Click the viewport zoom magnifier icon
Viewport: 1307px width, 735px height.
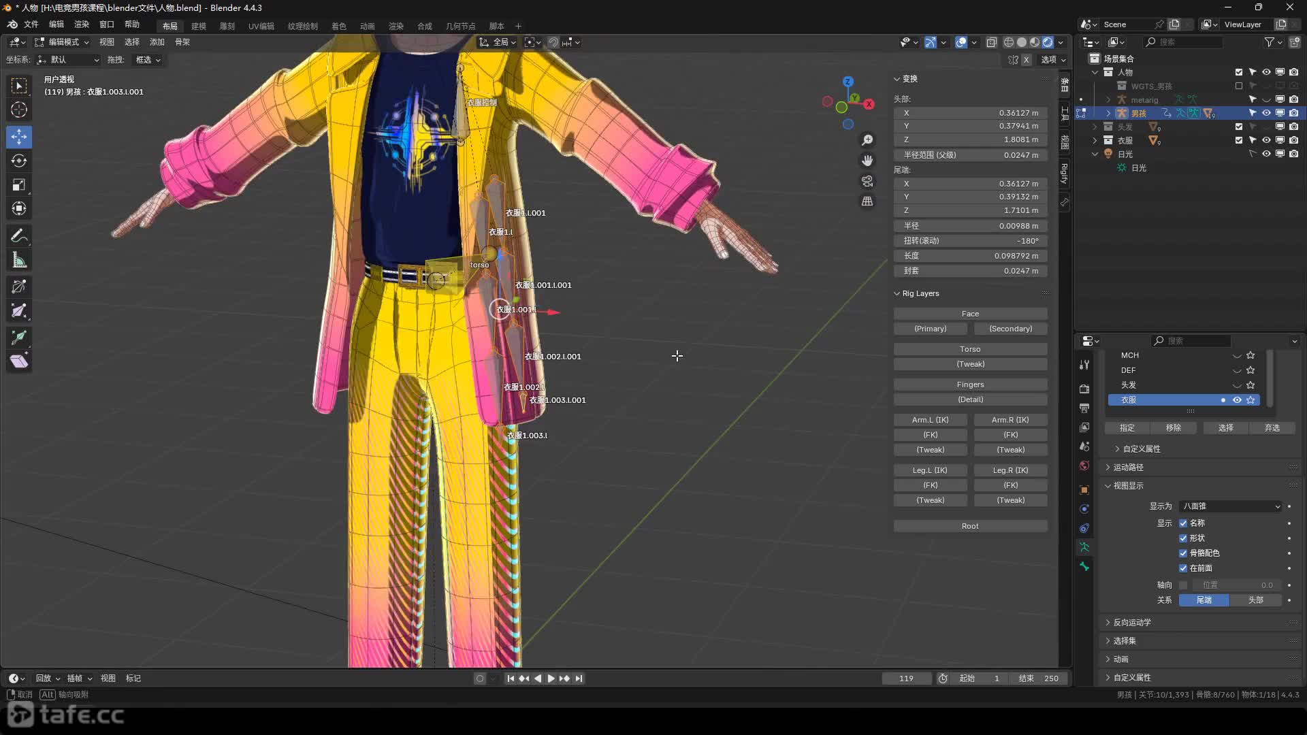coord(867,140)
